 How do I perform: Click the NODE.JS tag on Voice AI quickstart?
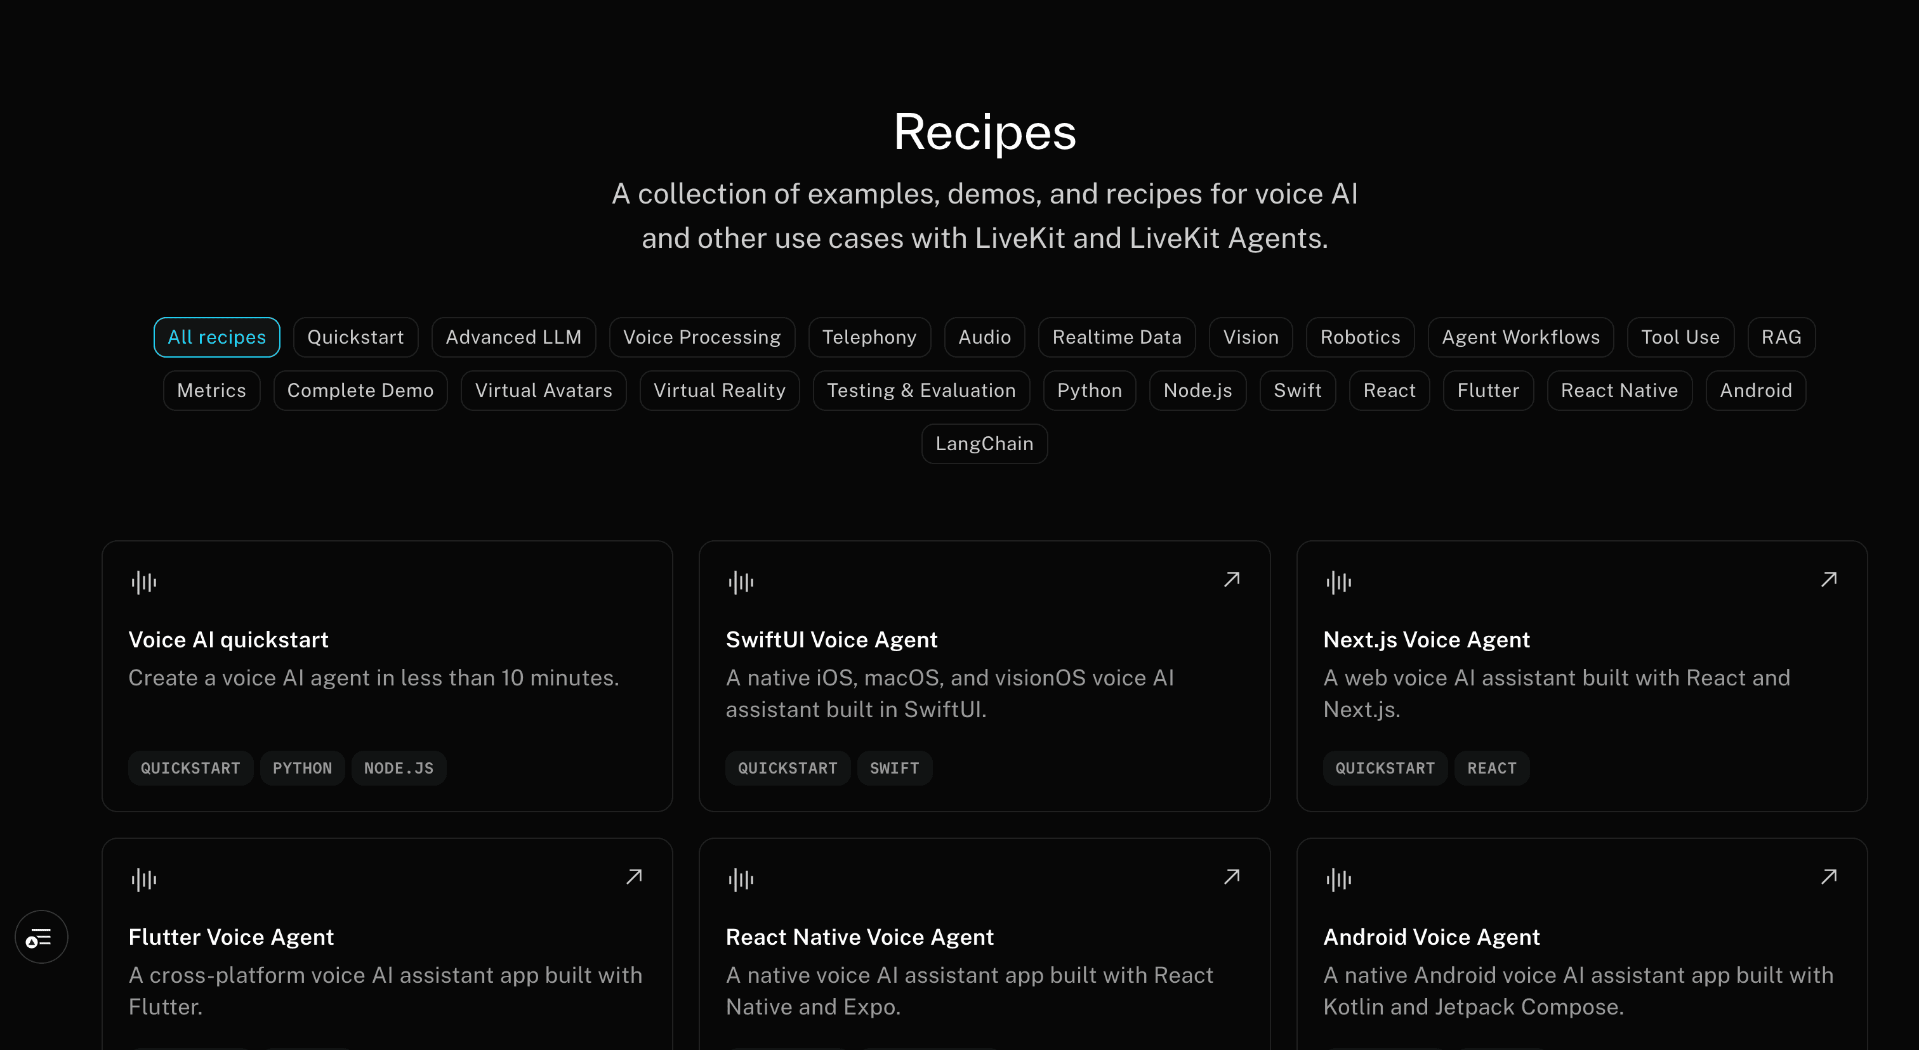pyautogui.click(x=399, y=768)
